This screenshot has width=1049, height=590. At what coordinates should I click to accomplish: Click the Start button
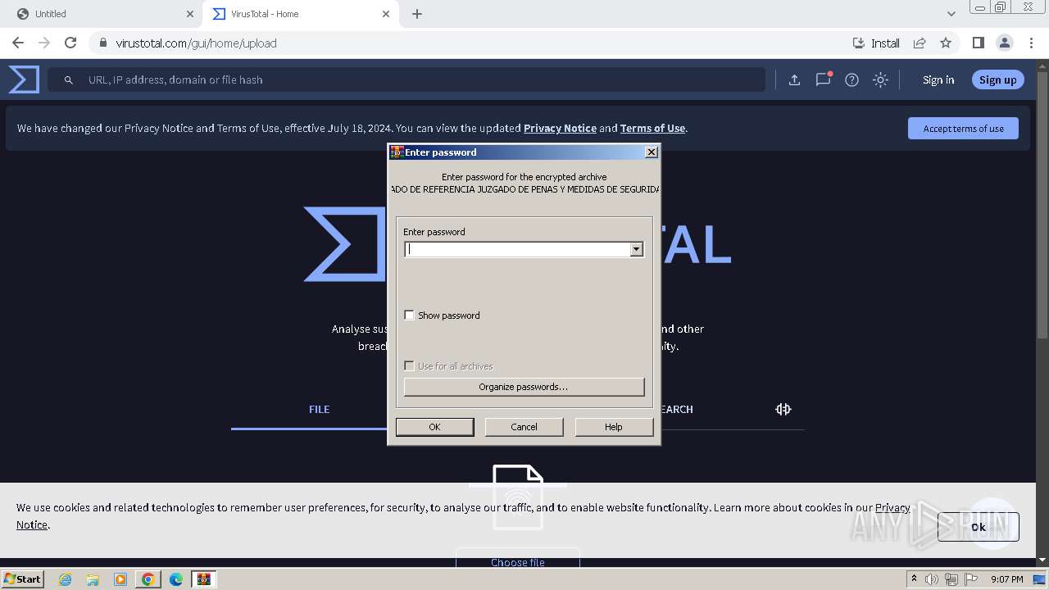pos(22,579)
